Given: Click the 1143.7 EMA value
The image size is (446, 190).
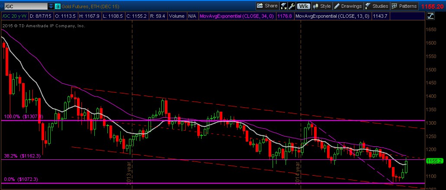Looking at the screenshot, I should click(382, 16).
